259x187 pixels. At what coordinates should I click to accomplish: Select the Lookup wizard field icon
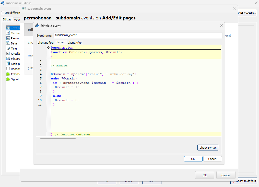point(9,64)
